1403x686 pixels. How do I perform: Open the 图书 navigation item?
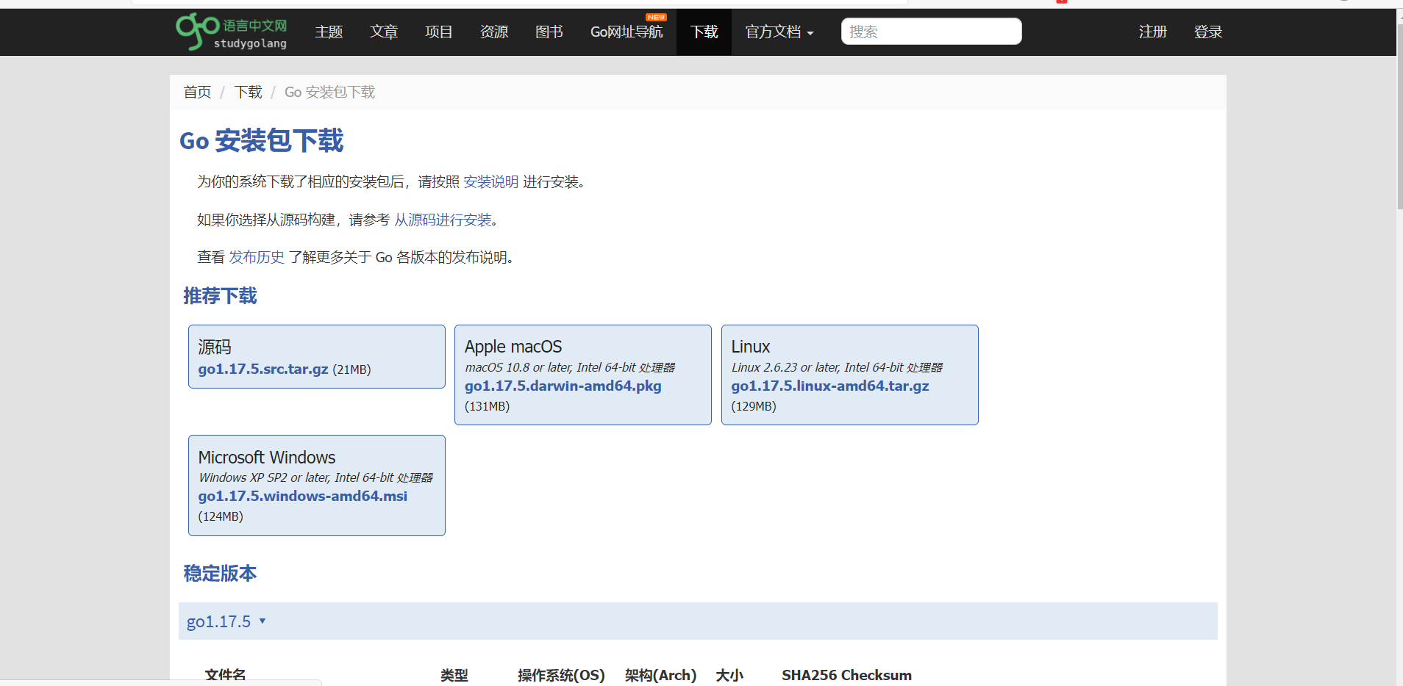[x=549, y=32]
